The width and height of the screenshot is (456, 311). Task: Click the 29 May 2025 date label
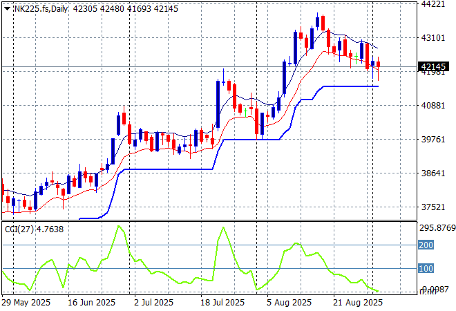click(25, 302)
